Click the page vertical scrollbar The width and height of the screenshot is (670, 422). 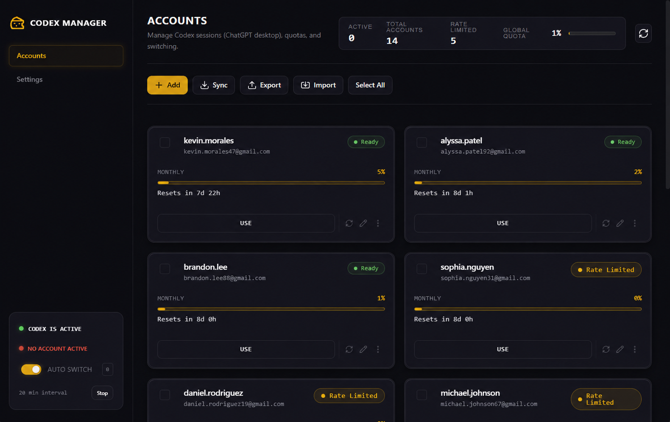667,95
